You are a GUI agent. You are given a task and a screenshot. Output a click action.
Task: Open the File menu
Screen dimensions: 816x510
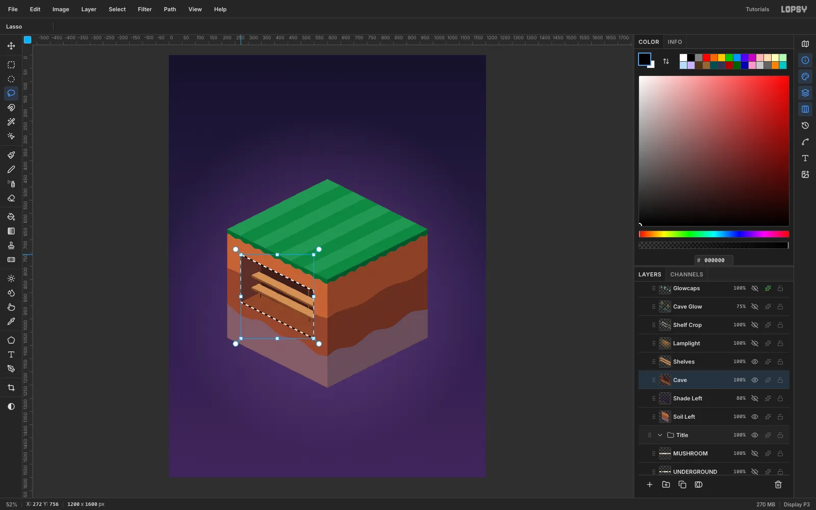click(x=13, y=9)
